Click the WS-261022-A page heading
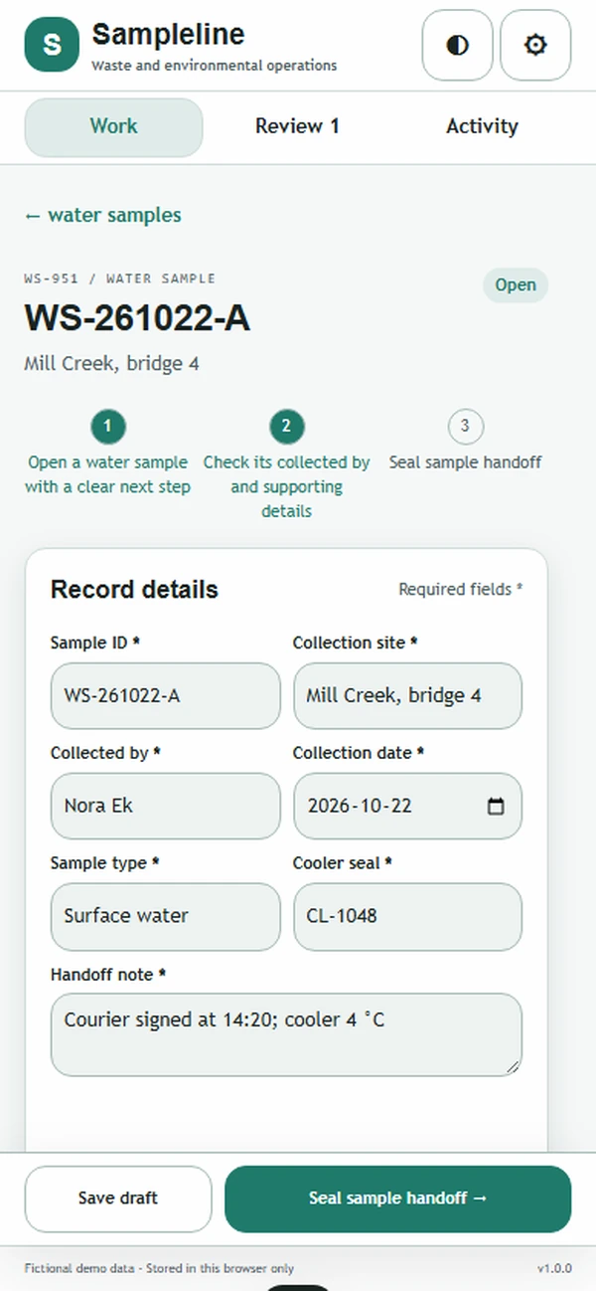The height and width of the screenshot is (1291, 596). [137, 318]
